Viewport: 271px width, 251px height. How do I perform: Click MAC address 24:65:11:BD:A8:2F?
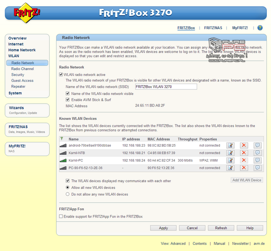tap(150, 105)
